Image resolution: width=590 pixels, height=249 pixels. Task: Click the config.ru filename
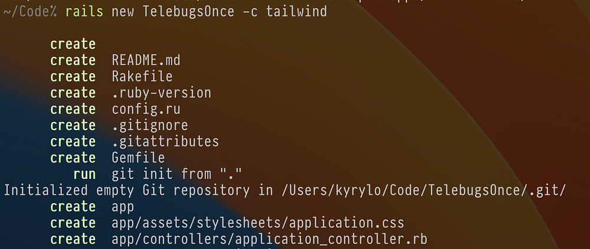pos(146,109)
